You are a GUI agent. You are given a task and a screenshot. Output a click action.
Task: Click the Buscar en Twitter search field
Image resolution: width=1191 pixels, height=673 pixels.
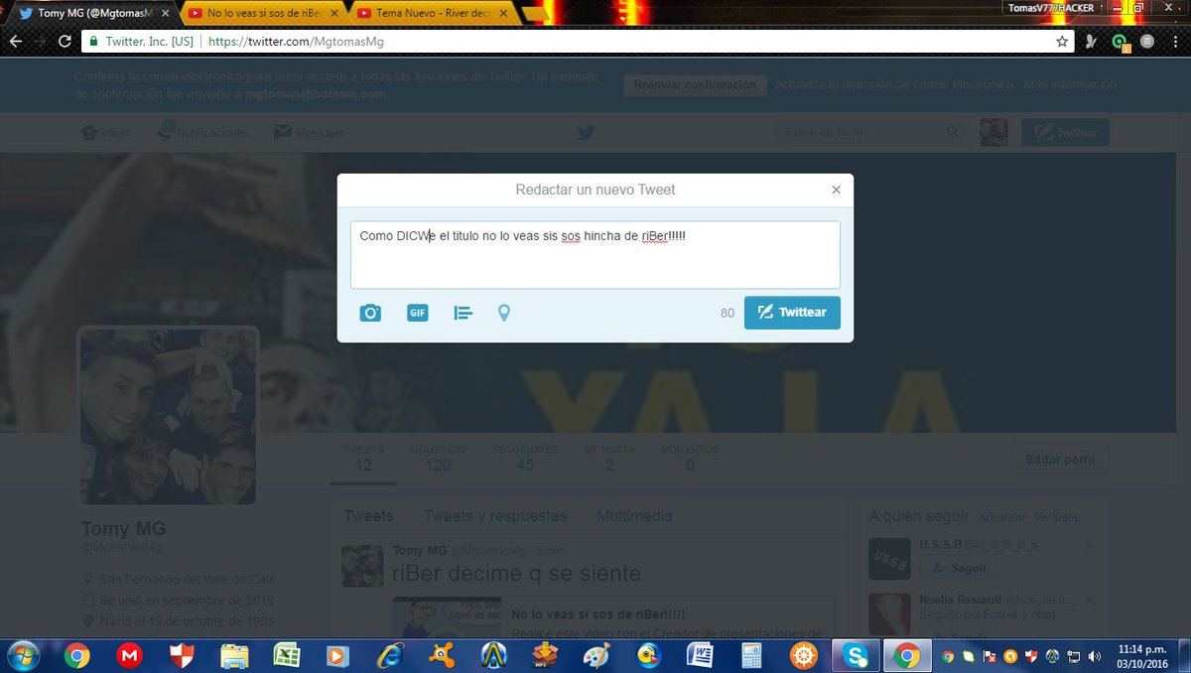[x=869, y=132]
